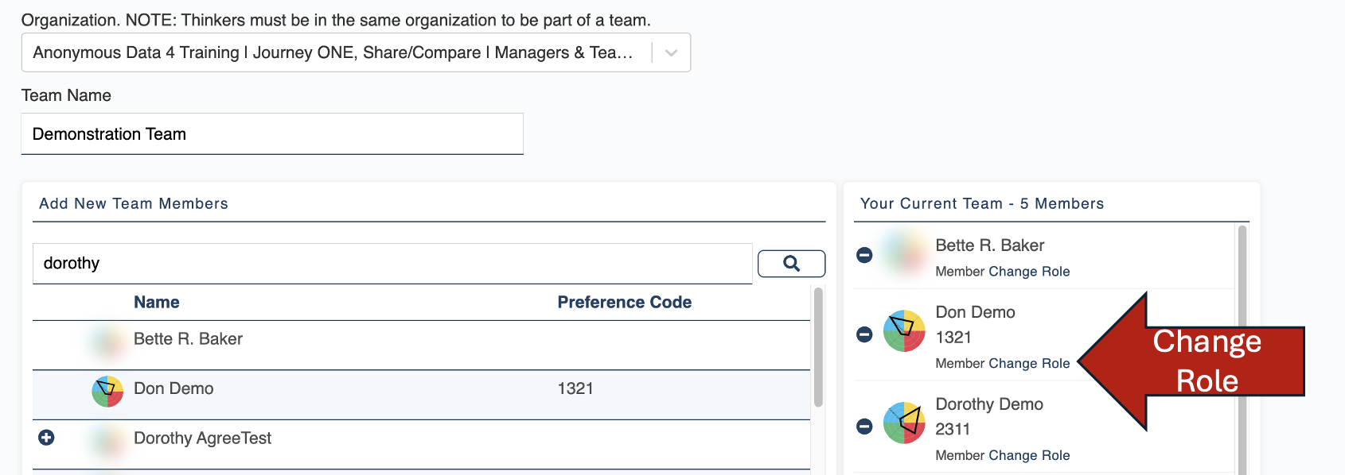1345x475 pixels.
Task: Click the Organization selection combo box text
Action: (x=333, y=52)
